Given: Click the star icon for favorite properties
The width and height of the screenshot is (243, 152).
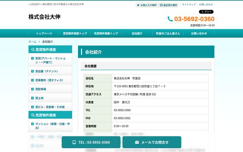Looking at the screenshot, I should tap(138, 5).
